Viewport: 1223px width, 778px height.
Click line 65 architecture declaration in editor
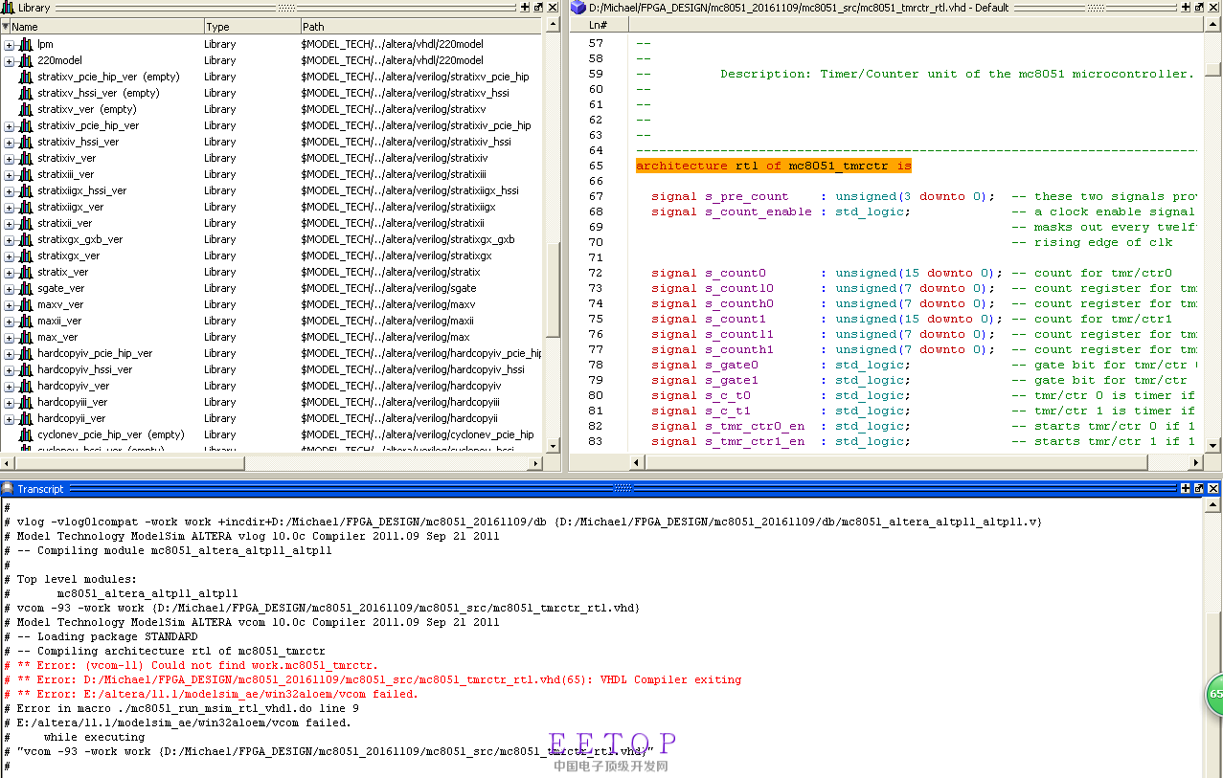click(x=773, y=166)
